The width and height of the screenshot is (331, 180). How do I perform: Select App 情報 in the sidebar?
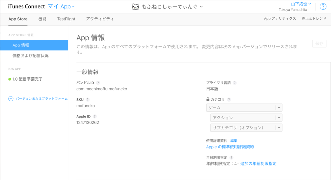pyautogui.click(x=34, y=45)
